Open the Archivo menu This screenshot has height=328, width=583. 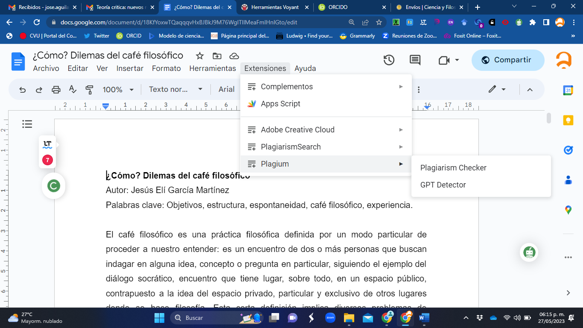click(x=46, y=68)
